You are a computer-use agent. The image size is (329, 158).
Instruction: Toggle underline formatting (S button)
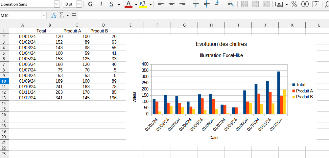tap(112, 4)
